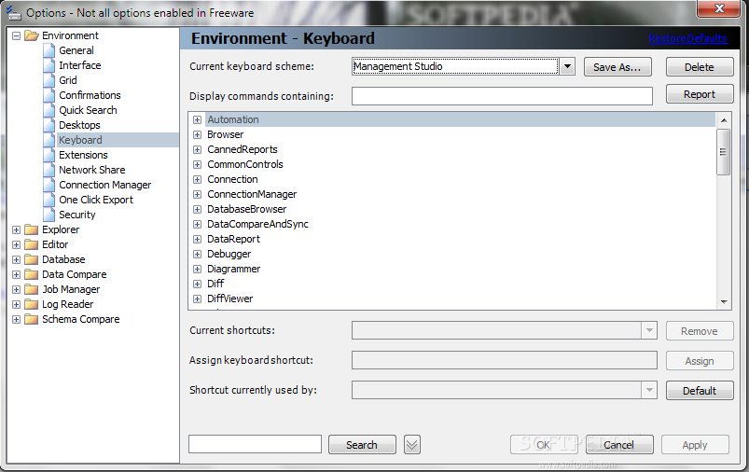This screenshot has width=749, height=472.
Task: Open the Quick Search options page
Action: [x=88, y=110]
